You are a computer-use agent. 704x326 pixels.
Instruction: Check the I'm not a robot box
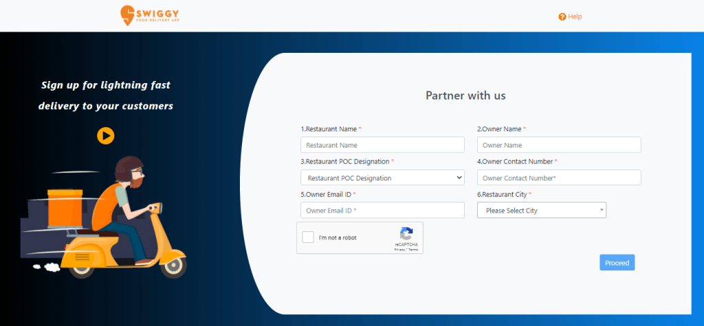coord(308,237)
